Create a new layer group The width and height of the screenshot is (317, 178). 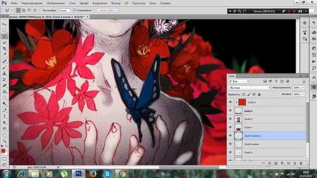click(x=288, y=163)
